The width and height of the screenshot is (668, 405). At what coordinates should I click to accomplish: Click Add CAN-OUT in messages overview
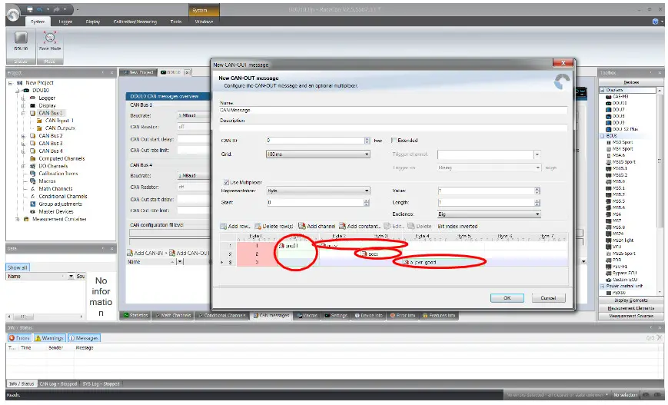pyautogui.click(x=190, y=253)
